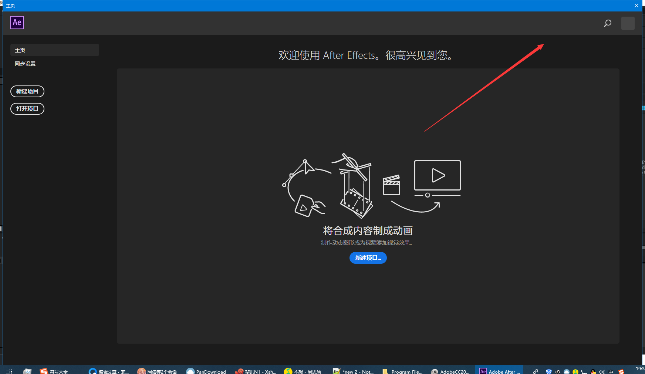Switch to AdobeCC20 taskbar window
Image resolution: width=645 pixels, height=374 pixels.
coord(450,371)
